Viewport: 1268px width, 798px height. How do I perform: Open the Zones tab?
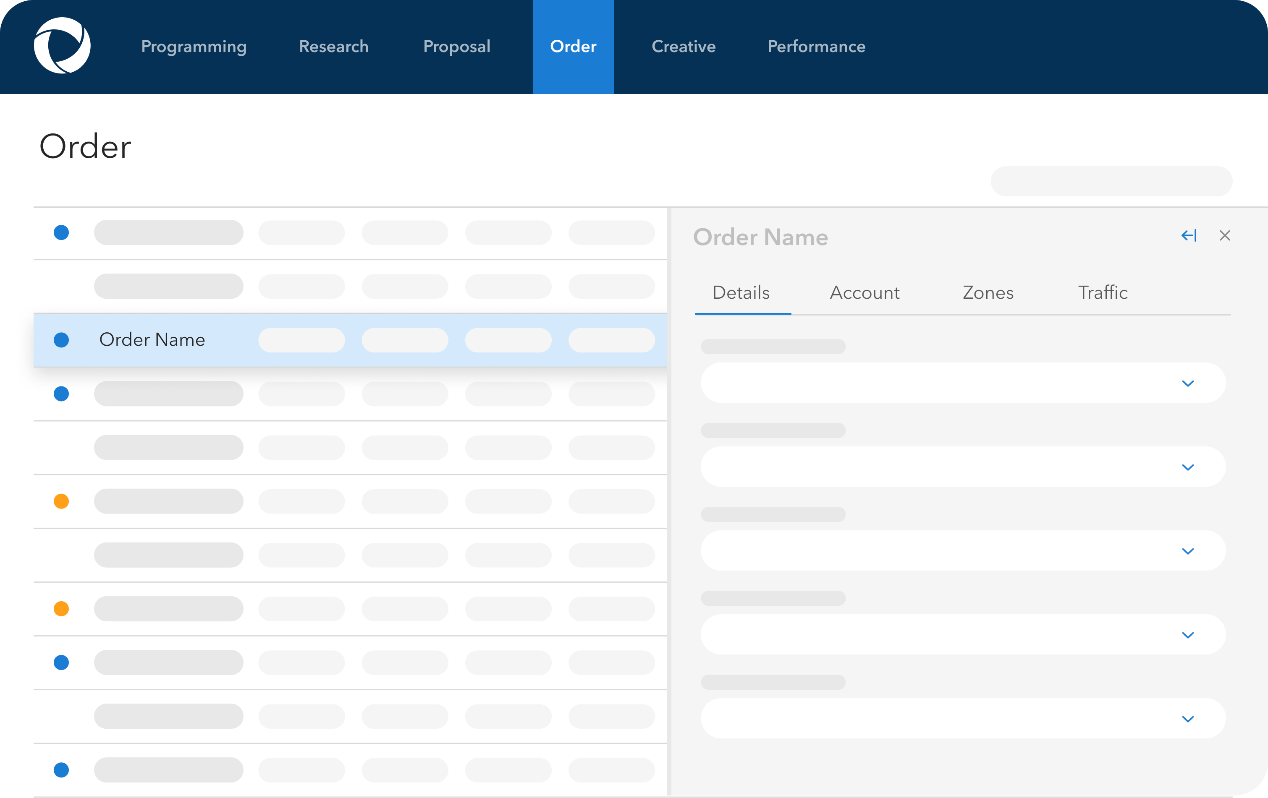coord(988,292)
